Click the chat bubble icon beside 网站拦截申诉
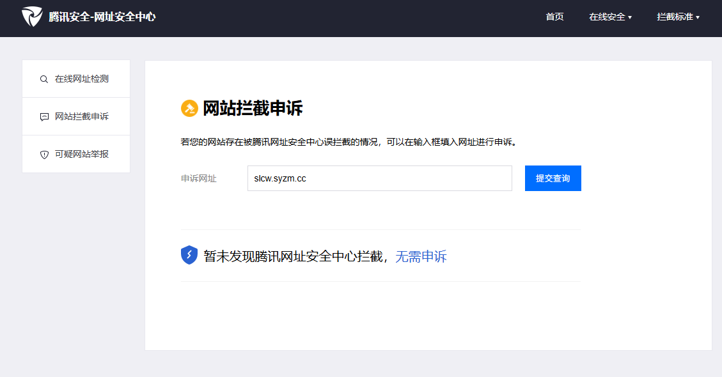This screenshot has height=377, width=722. tap(44, 117)
